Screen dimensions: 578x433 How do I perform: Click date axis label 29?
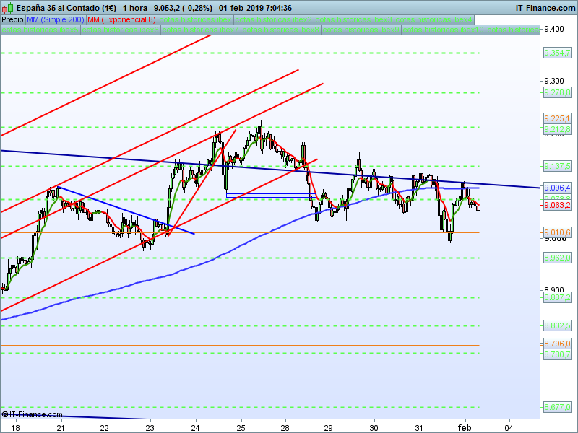[329, 428]
